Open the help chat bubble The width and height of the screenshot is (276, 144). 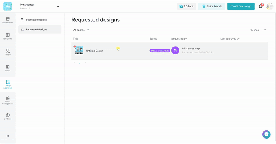266,134
